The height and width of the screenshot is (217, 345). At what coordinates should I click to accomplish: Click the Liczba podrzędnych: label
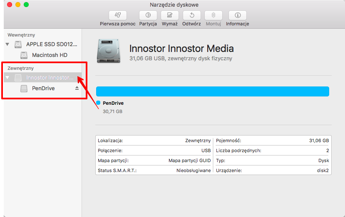[x=238, y=150]
